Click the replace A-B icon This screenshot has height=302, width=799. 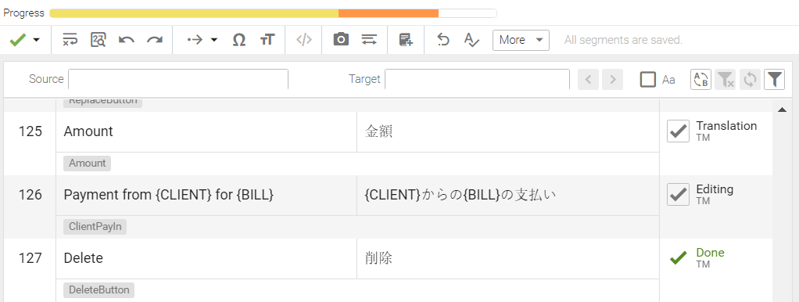[700, 80]
